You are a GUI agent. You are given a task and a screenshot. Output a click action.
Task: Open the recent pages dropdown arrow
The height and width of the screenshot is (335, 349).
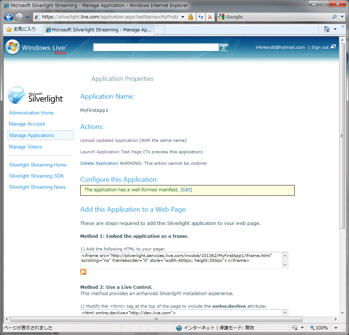point(27,17)
